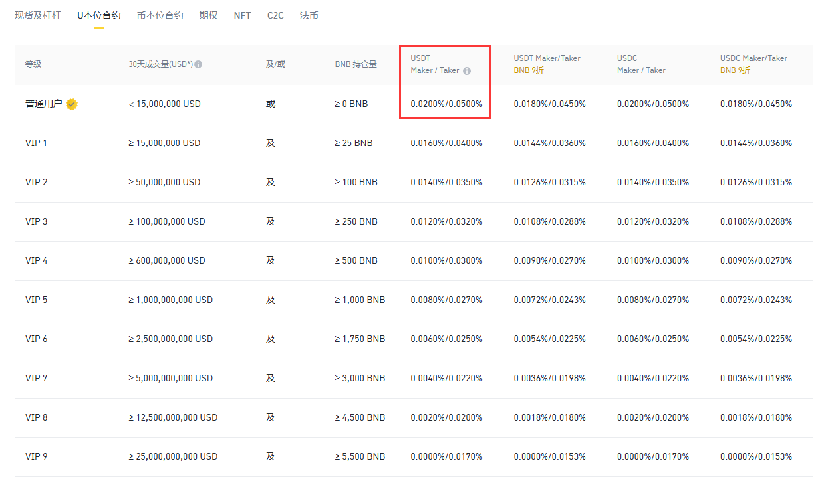
Task: Follow BNB 9折 link under USDC Maker/Taker
Action: (735, 70)
